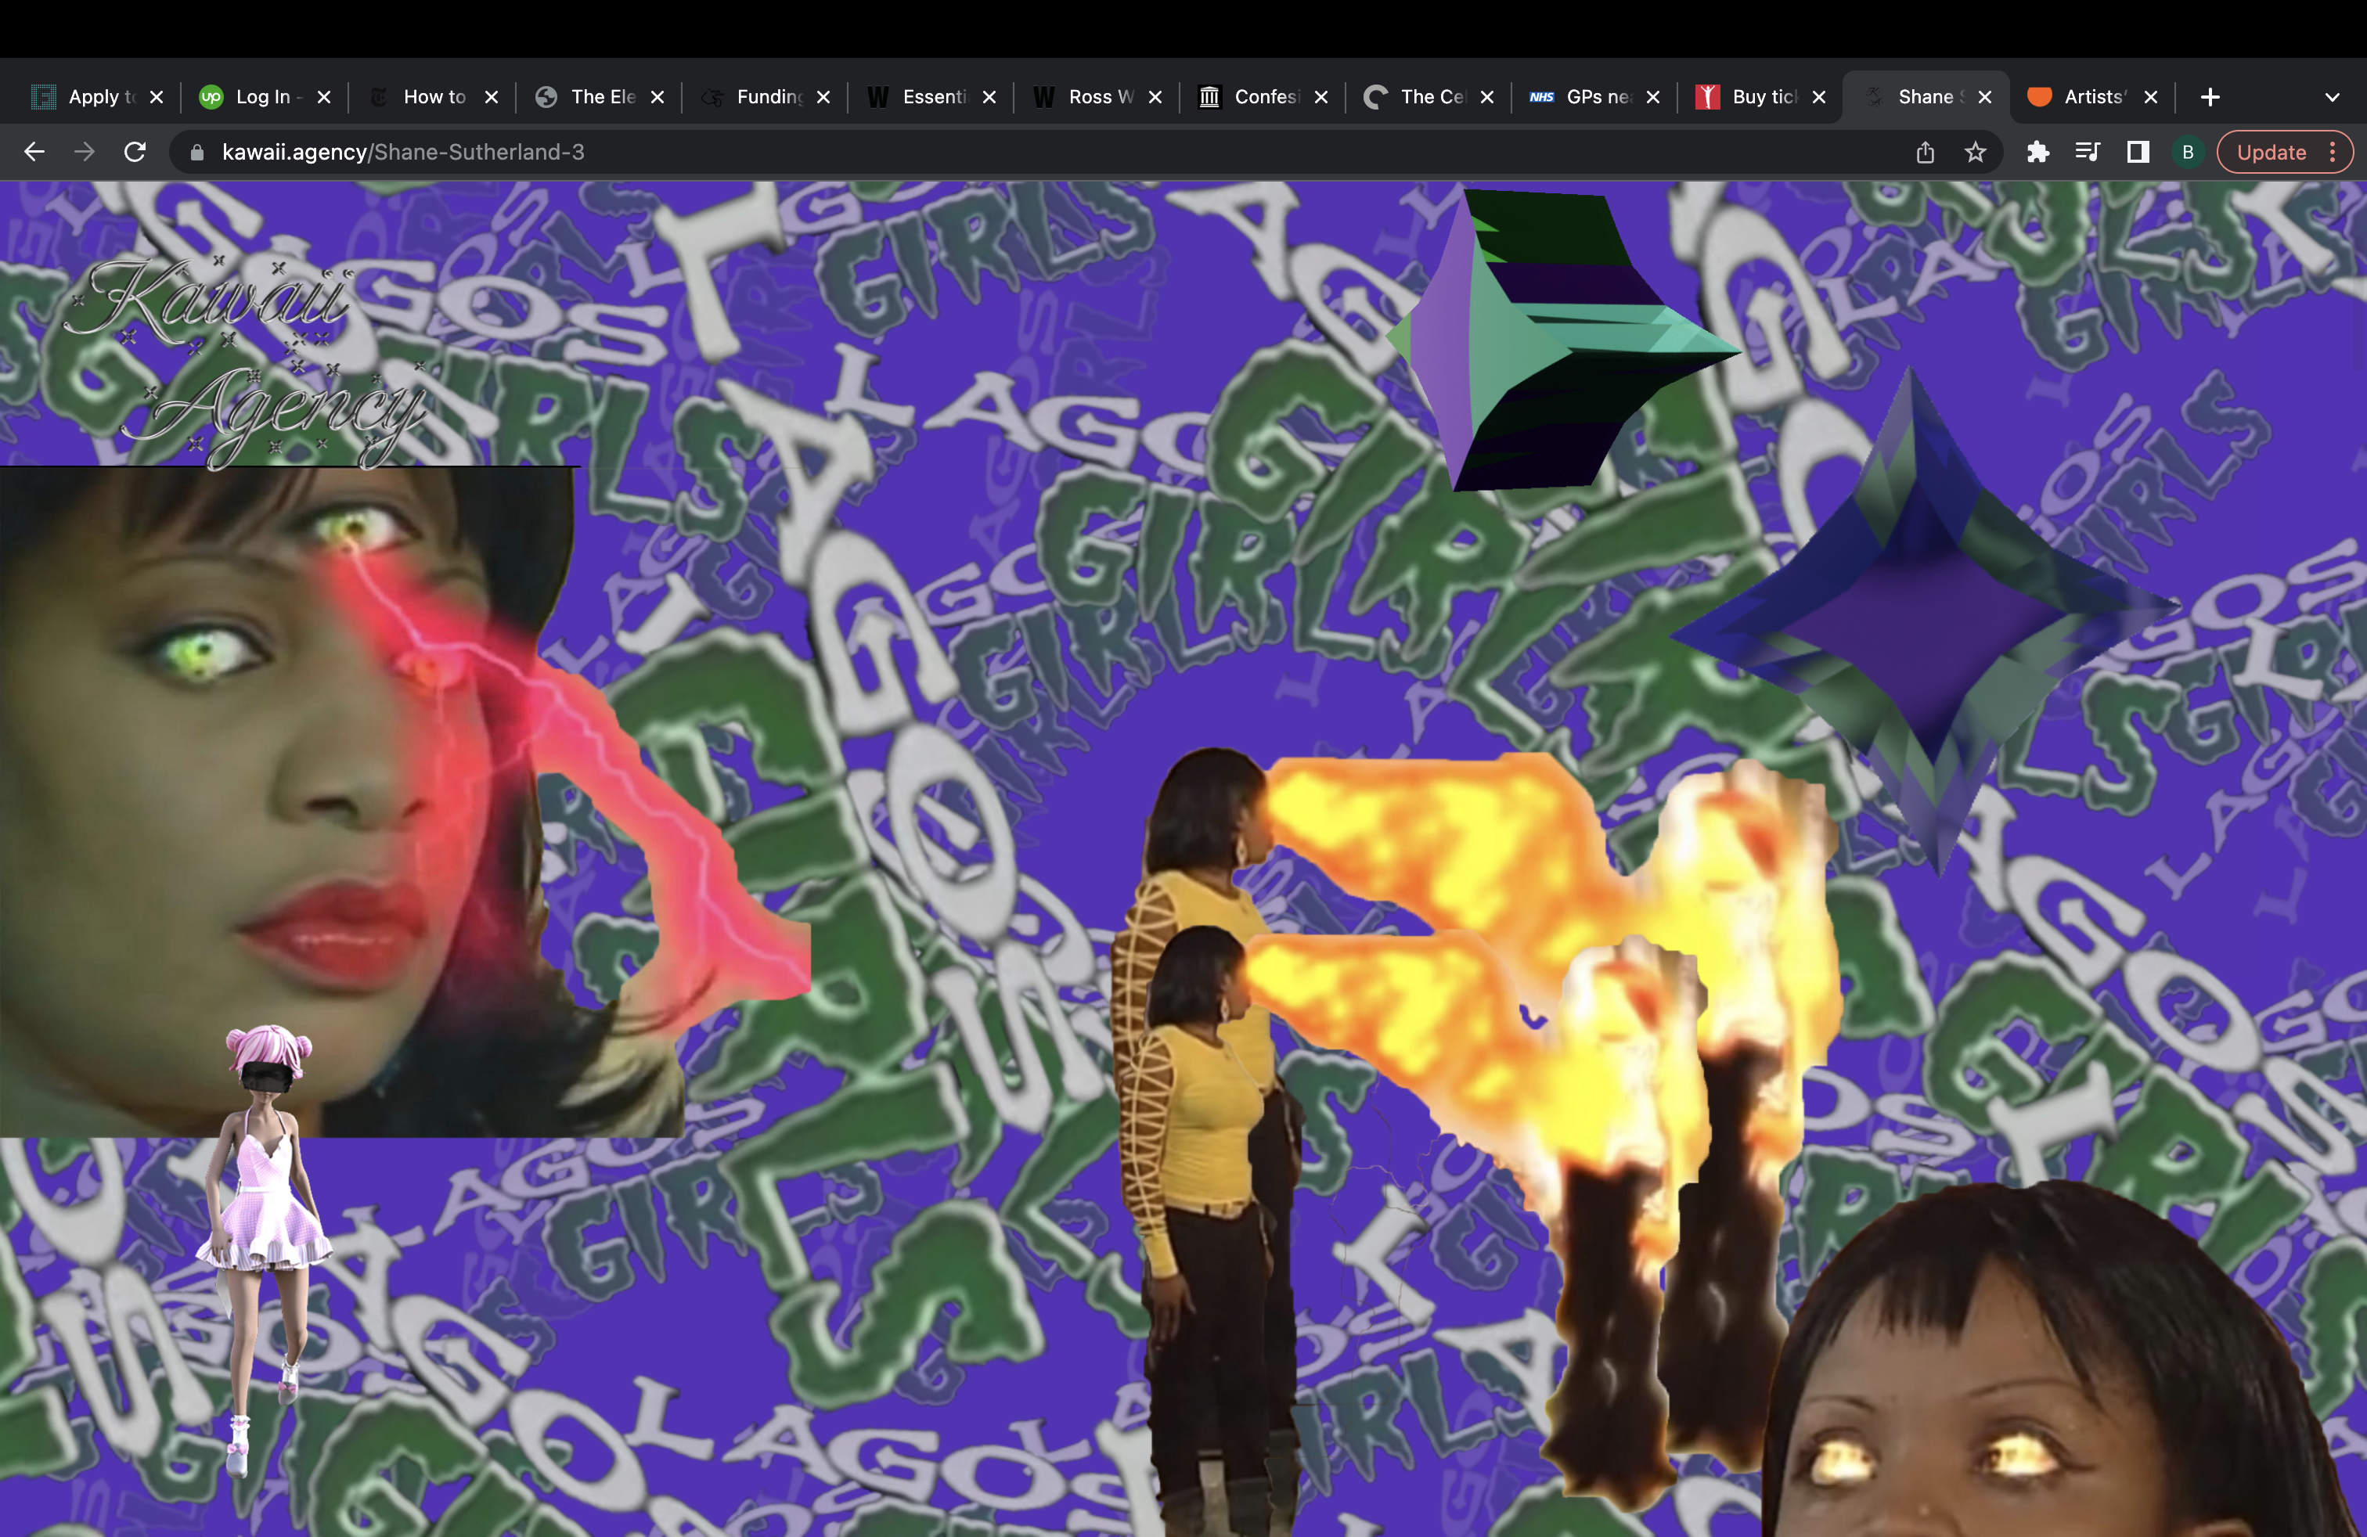Viewport: 2367px width, 1537px height.
Task: Click the browser back arrow
Action: [34, 152]
